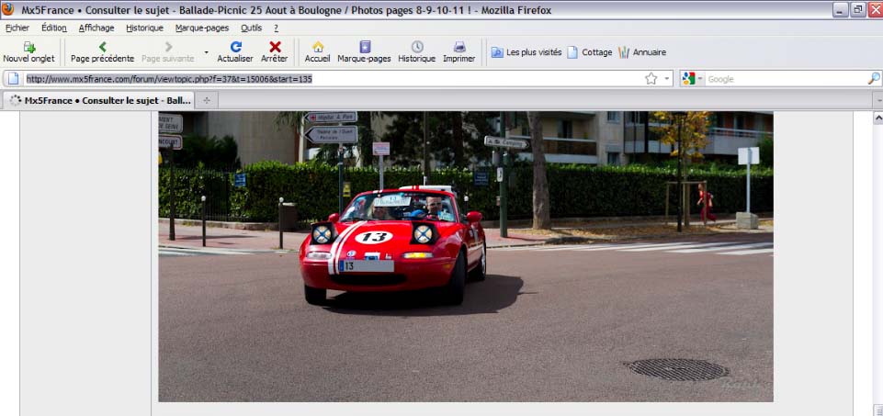Image resolution: width=883 pixels, height=416 pixels.
Task: Open the Marque-pages toolbar button
Action: [365, 51]
